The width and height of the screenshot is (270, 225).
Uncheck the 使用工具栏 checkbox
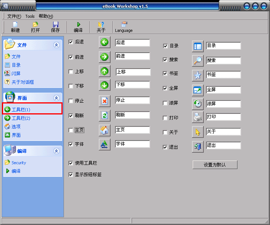(71, 163)
